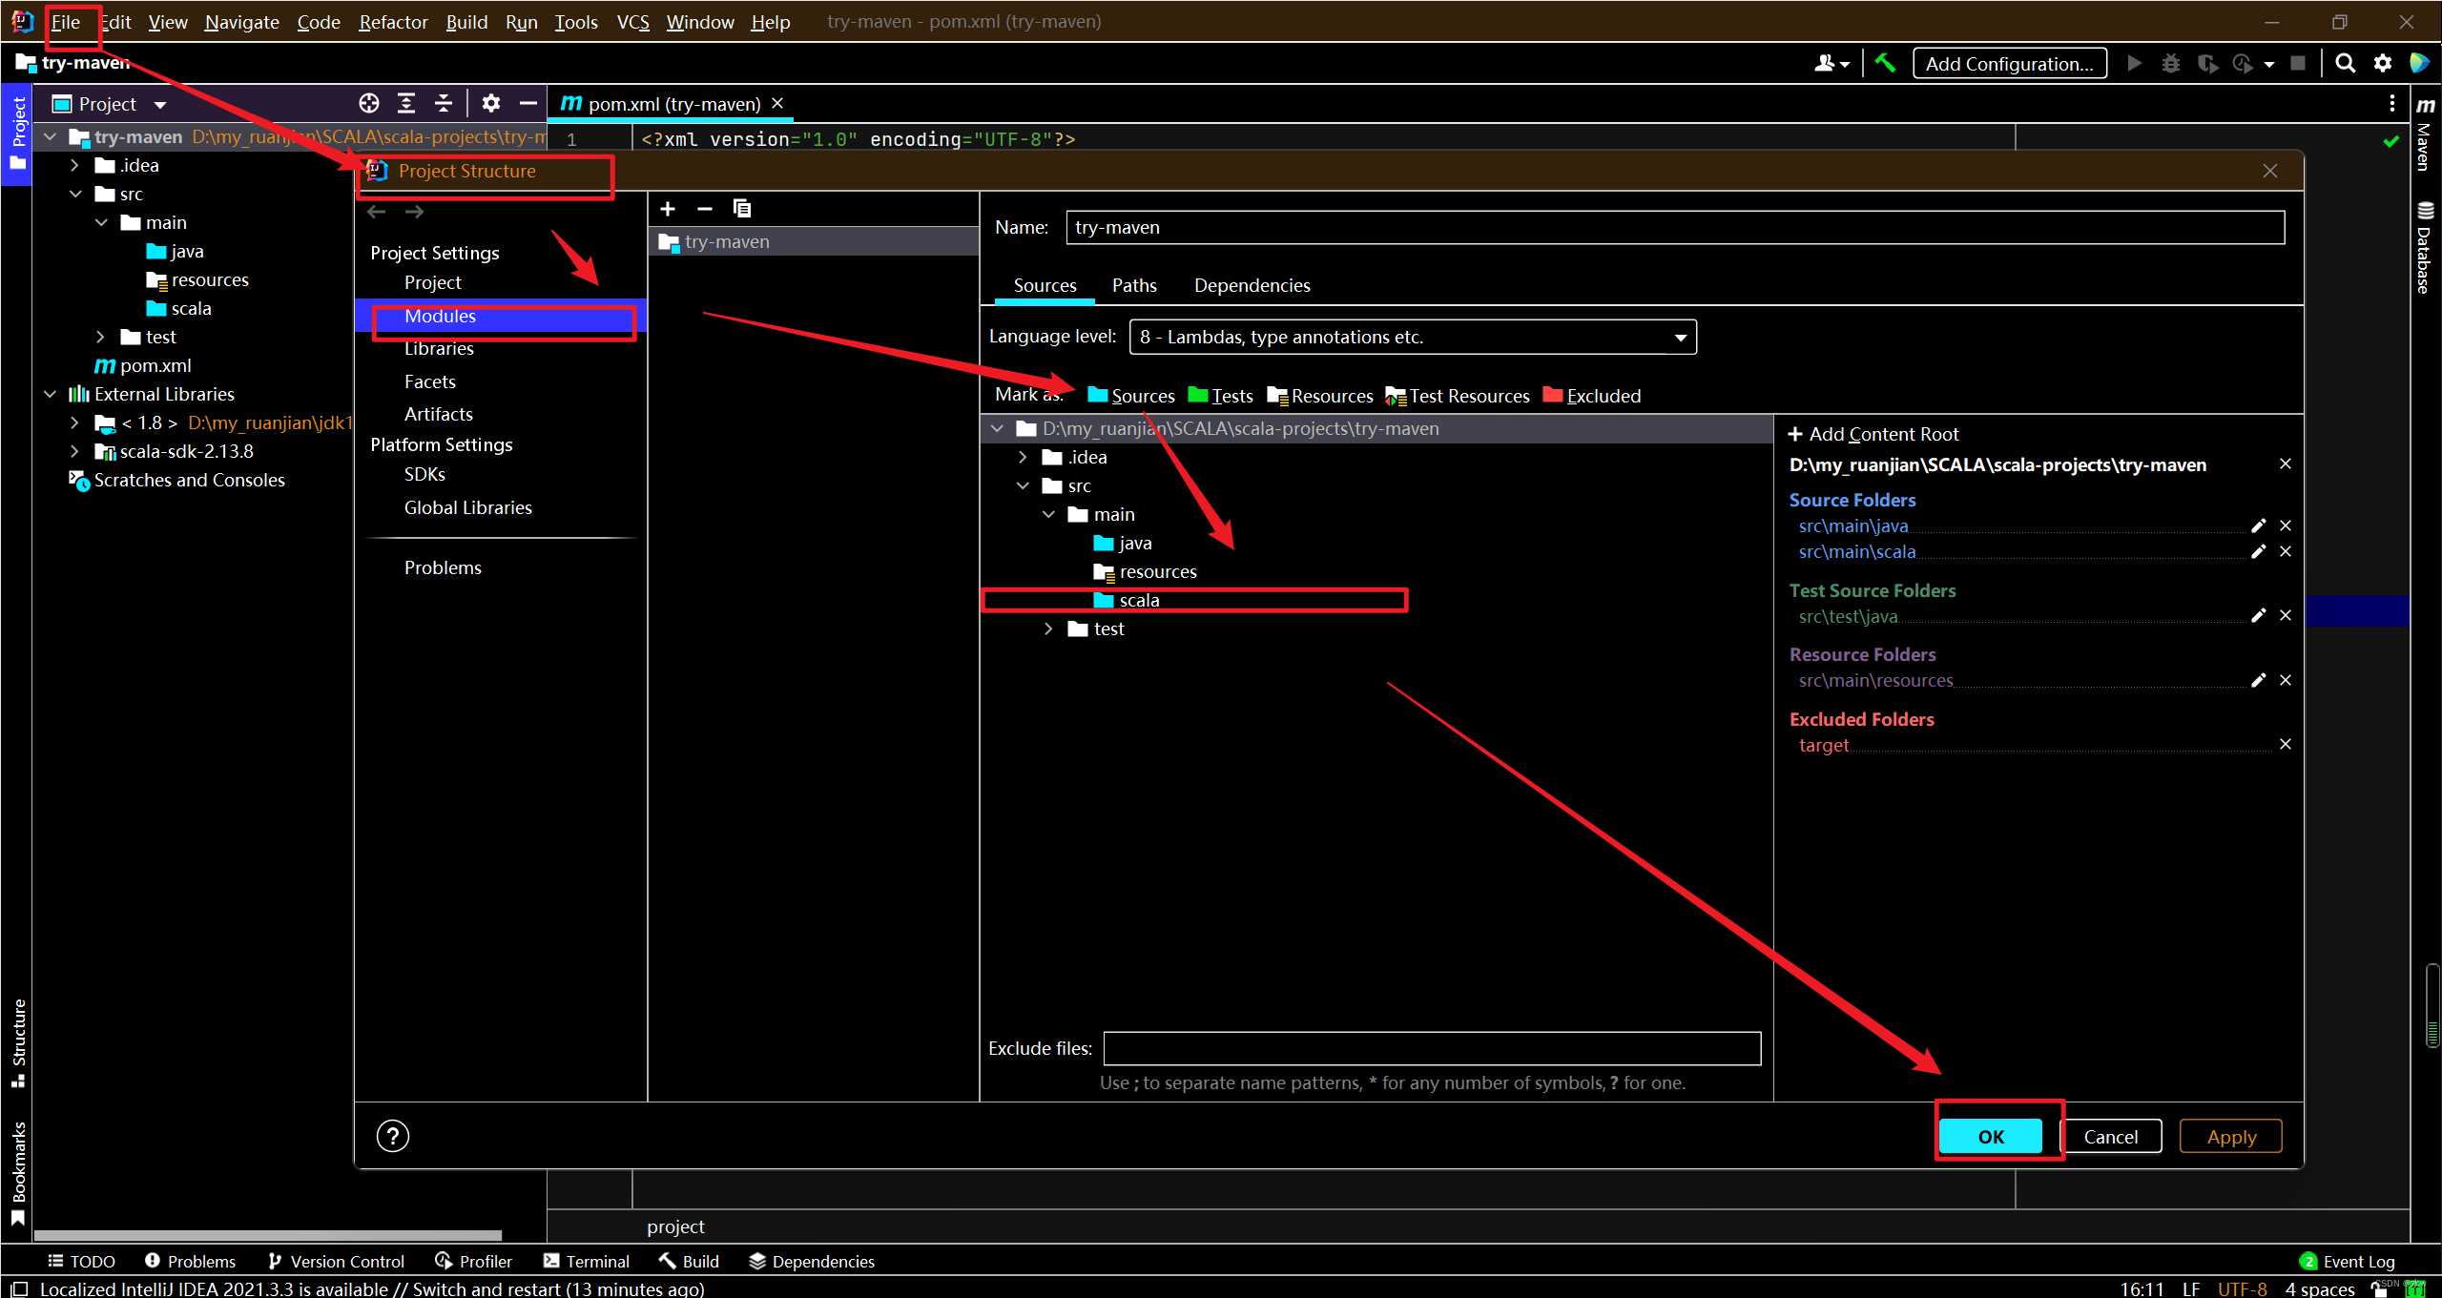The height and width of the screenshot is (1298, 2442).
Task: Click the Exclude files input field
Action: pos(1431,1048)
